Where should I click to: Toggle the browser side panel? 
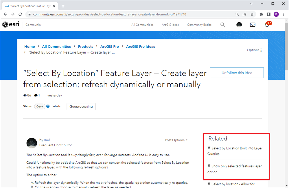tap(269, 14)
